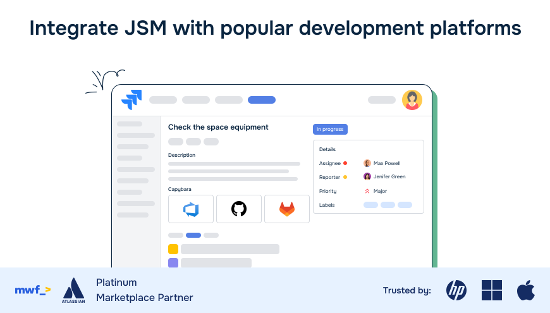The height and width of the screenshot is (313, 550).
Task: Select the active blue tab below integrations
Action: (193, 235)
